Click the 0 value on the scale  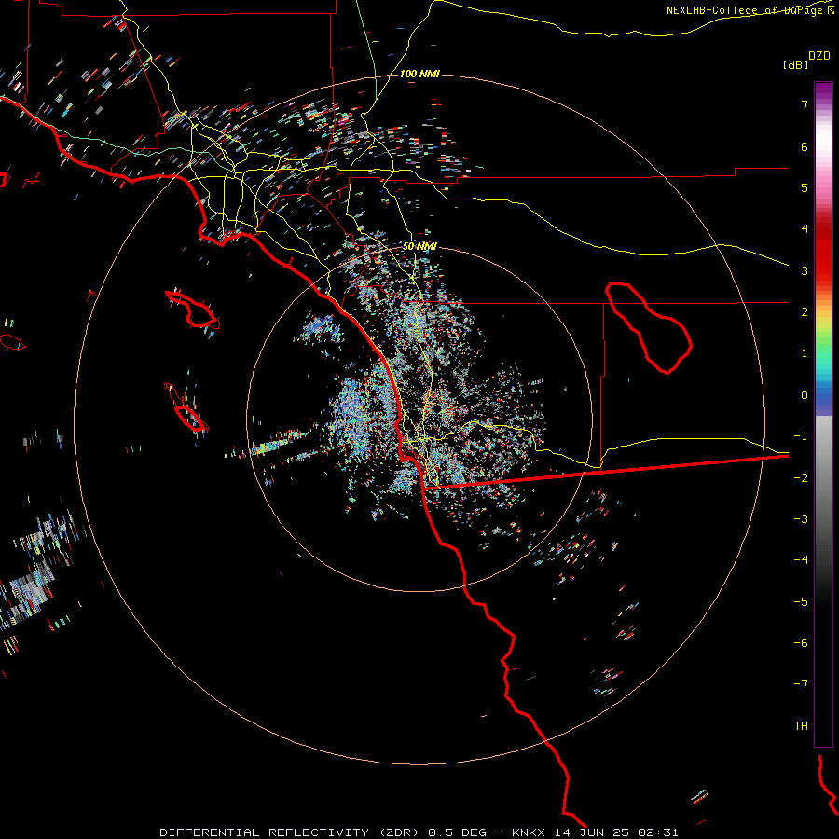[x=805, y=395]
